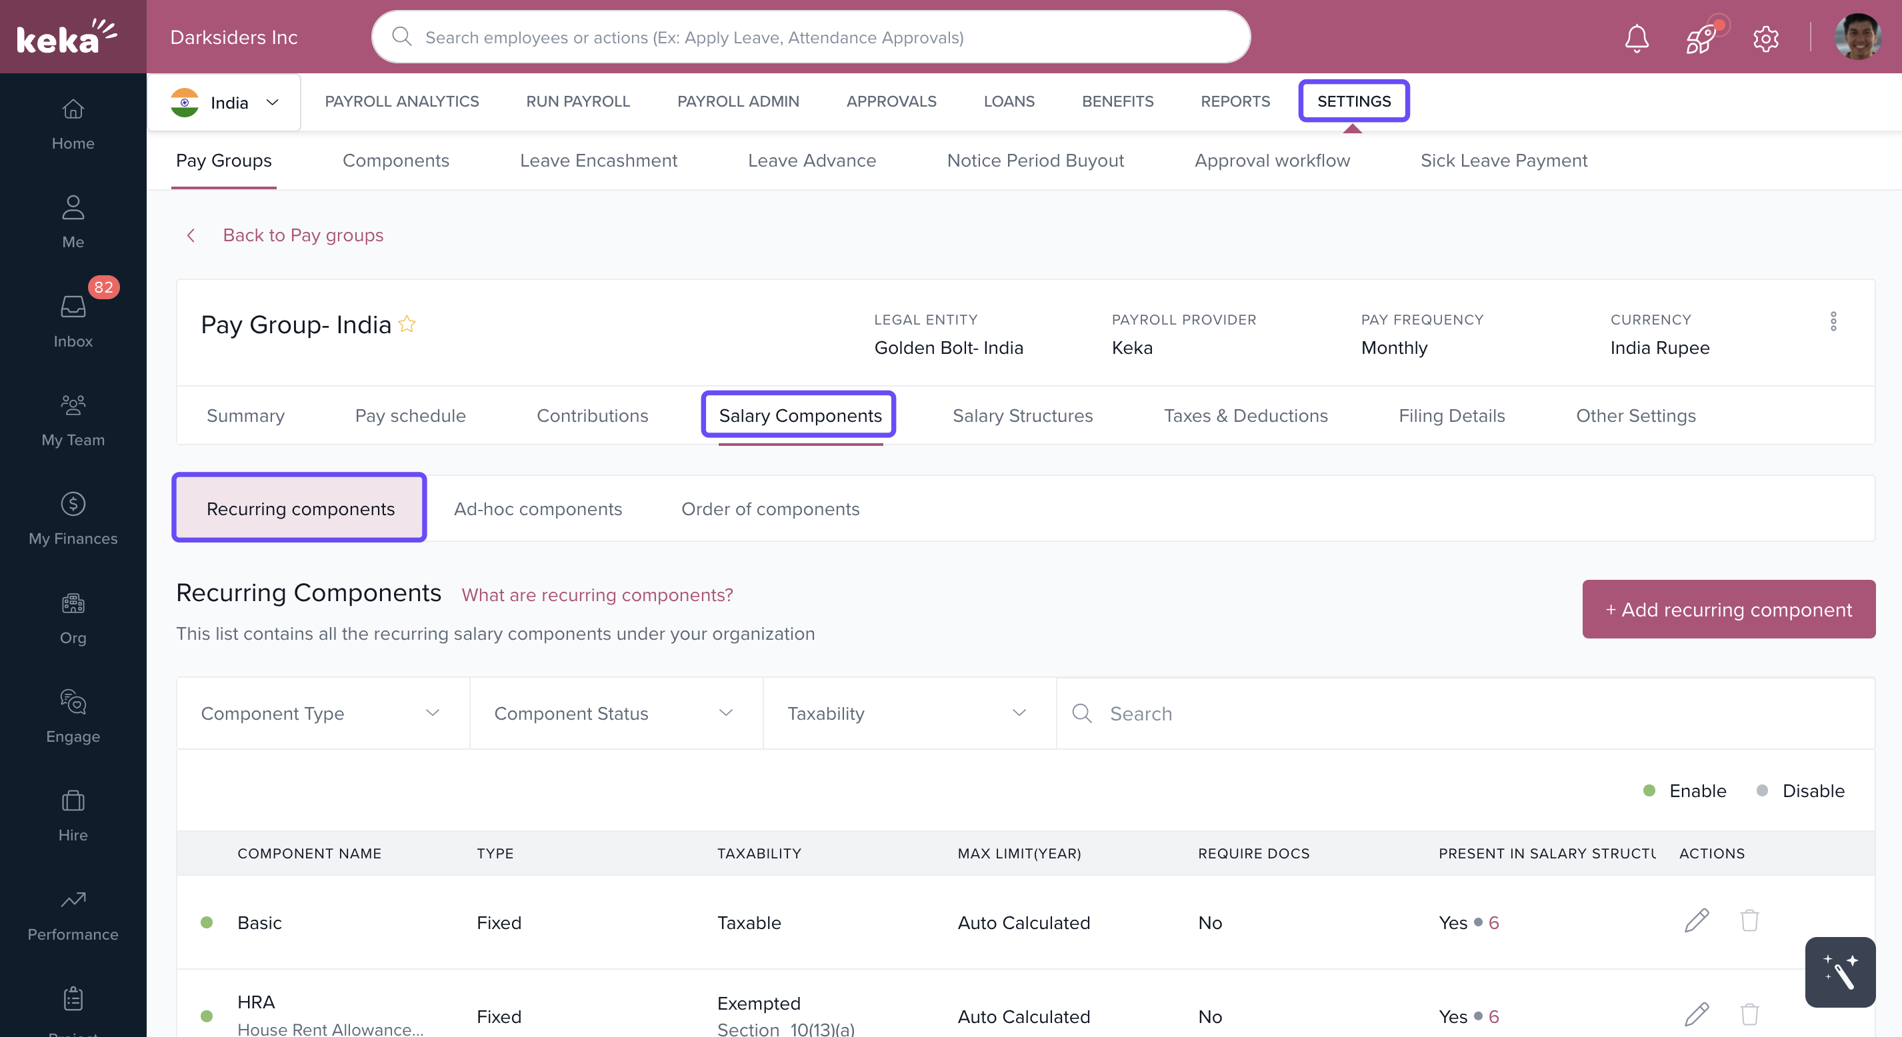Click the magic wand assistant button
The height and width of the screenshot is (1037, 1902).
tap(1839, 971)
